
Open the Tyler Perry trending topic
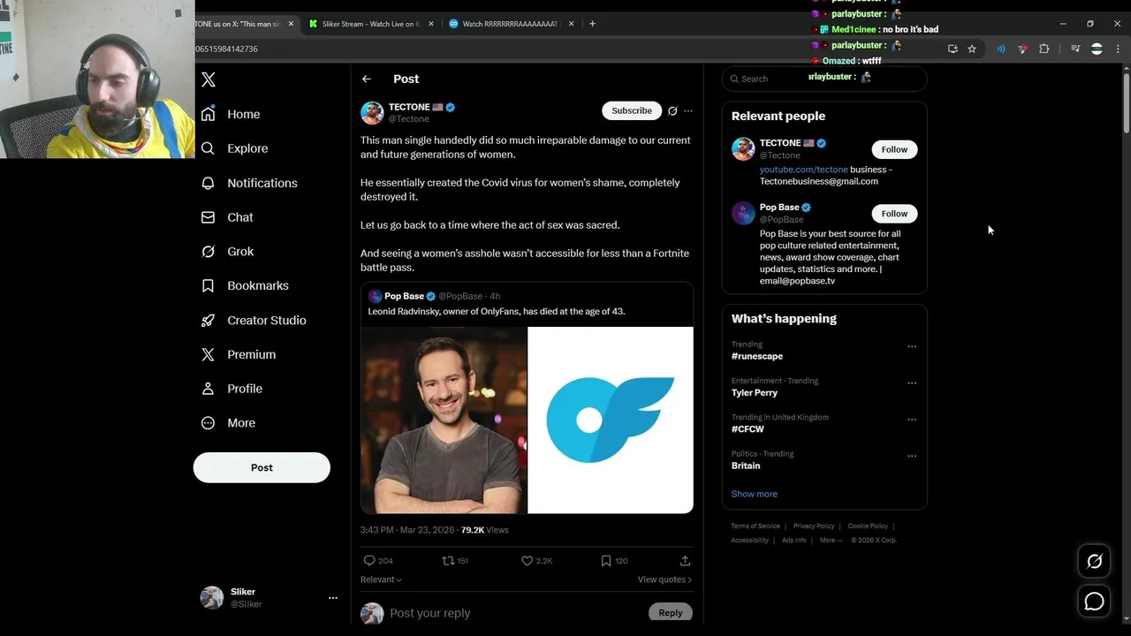[x=755, y=393]
